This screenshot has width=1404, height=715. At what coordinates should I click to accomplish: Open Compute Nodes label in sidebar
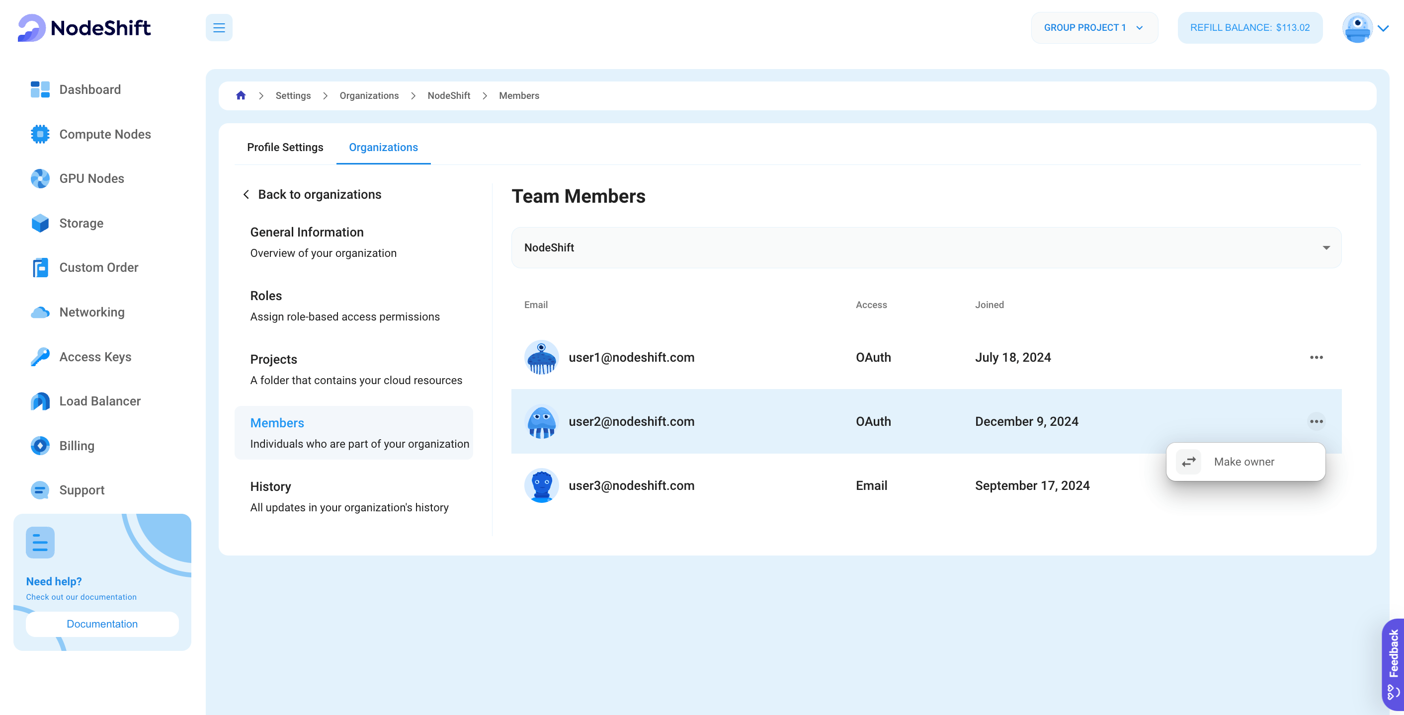pyautogui.click(x=105, y=134)
